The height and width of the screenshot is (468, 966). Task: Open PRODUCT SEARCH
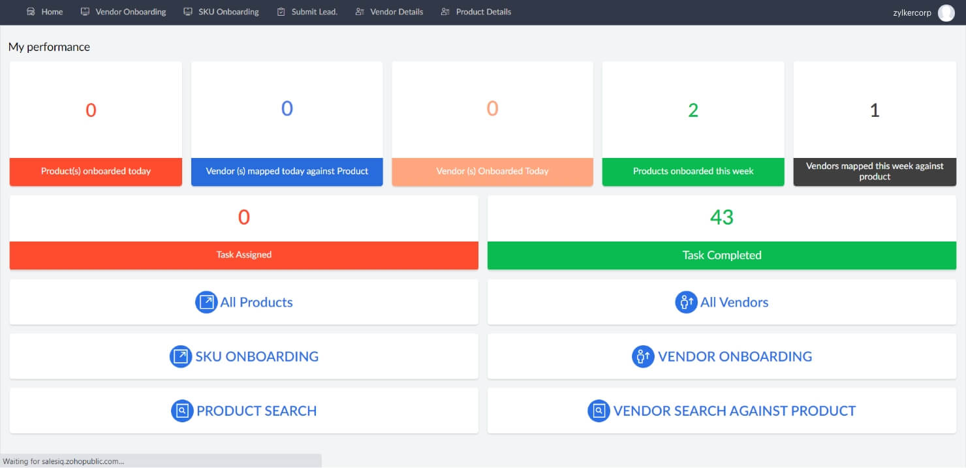pos(256,411)
